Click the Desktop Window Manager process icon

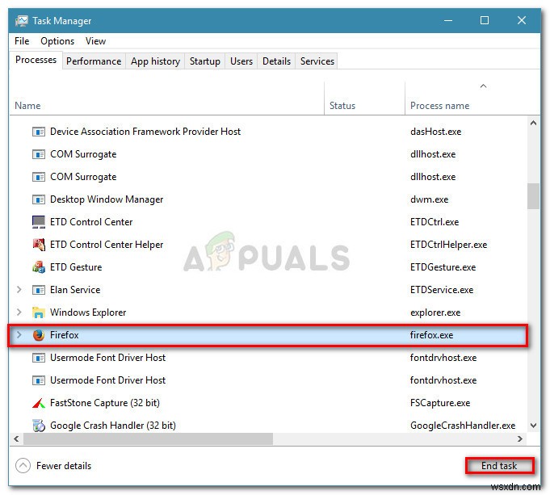point(39,199)
